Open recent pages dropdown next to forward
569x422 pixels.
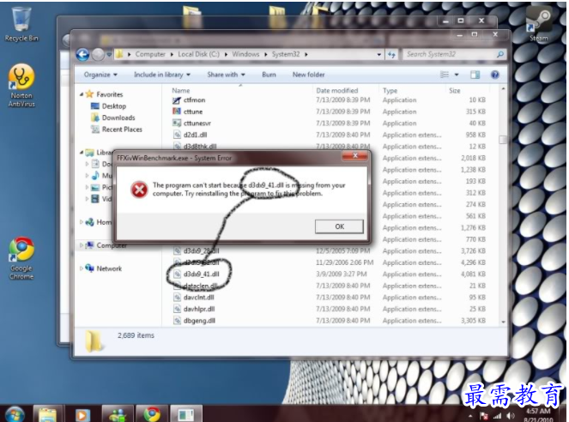click(x=109, y=55)
